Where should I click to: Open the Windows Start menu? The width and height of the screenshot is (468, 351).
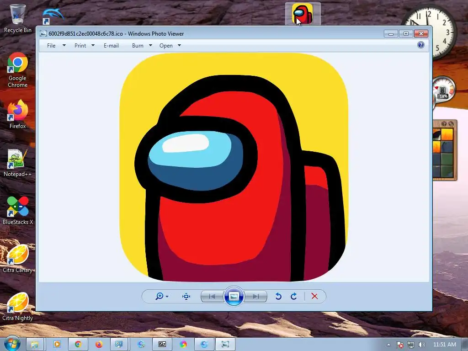(x=11, y=344)
